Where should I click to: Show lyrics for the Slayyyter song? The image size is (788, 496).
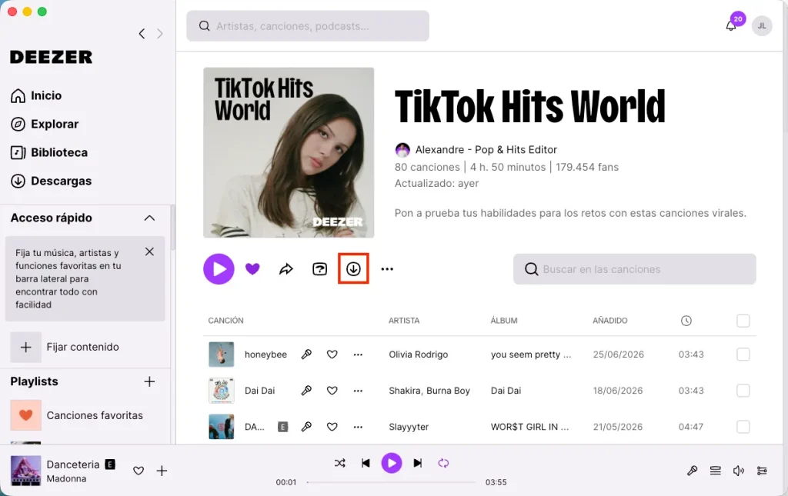point(306,427)
